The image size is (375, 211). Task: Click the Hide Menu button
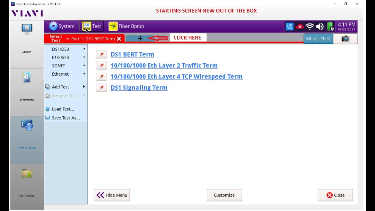(x=112, y=195)
